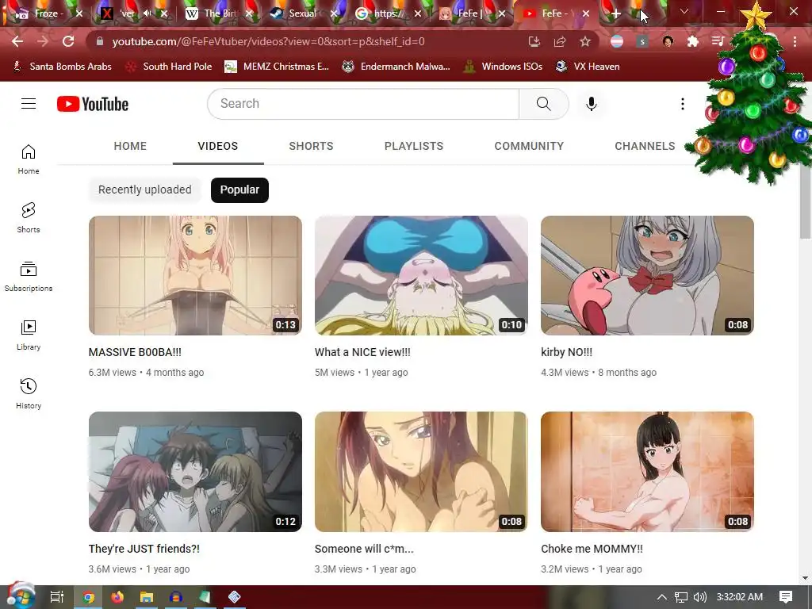Select the Popular filter chip
Viewport: 812px width, 609px height.
click(239, 190)
